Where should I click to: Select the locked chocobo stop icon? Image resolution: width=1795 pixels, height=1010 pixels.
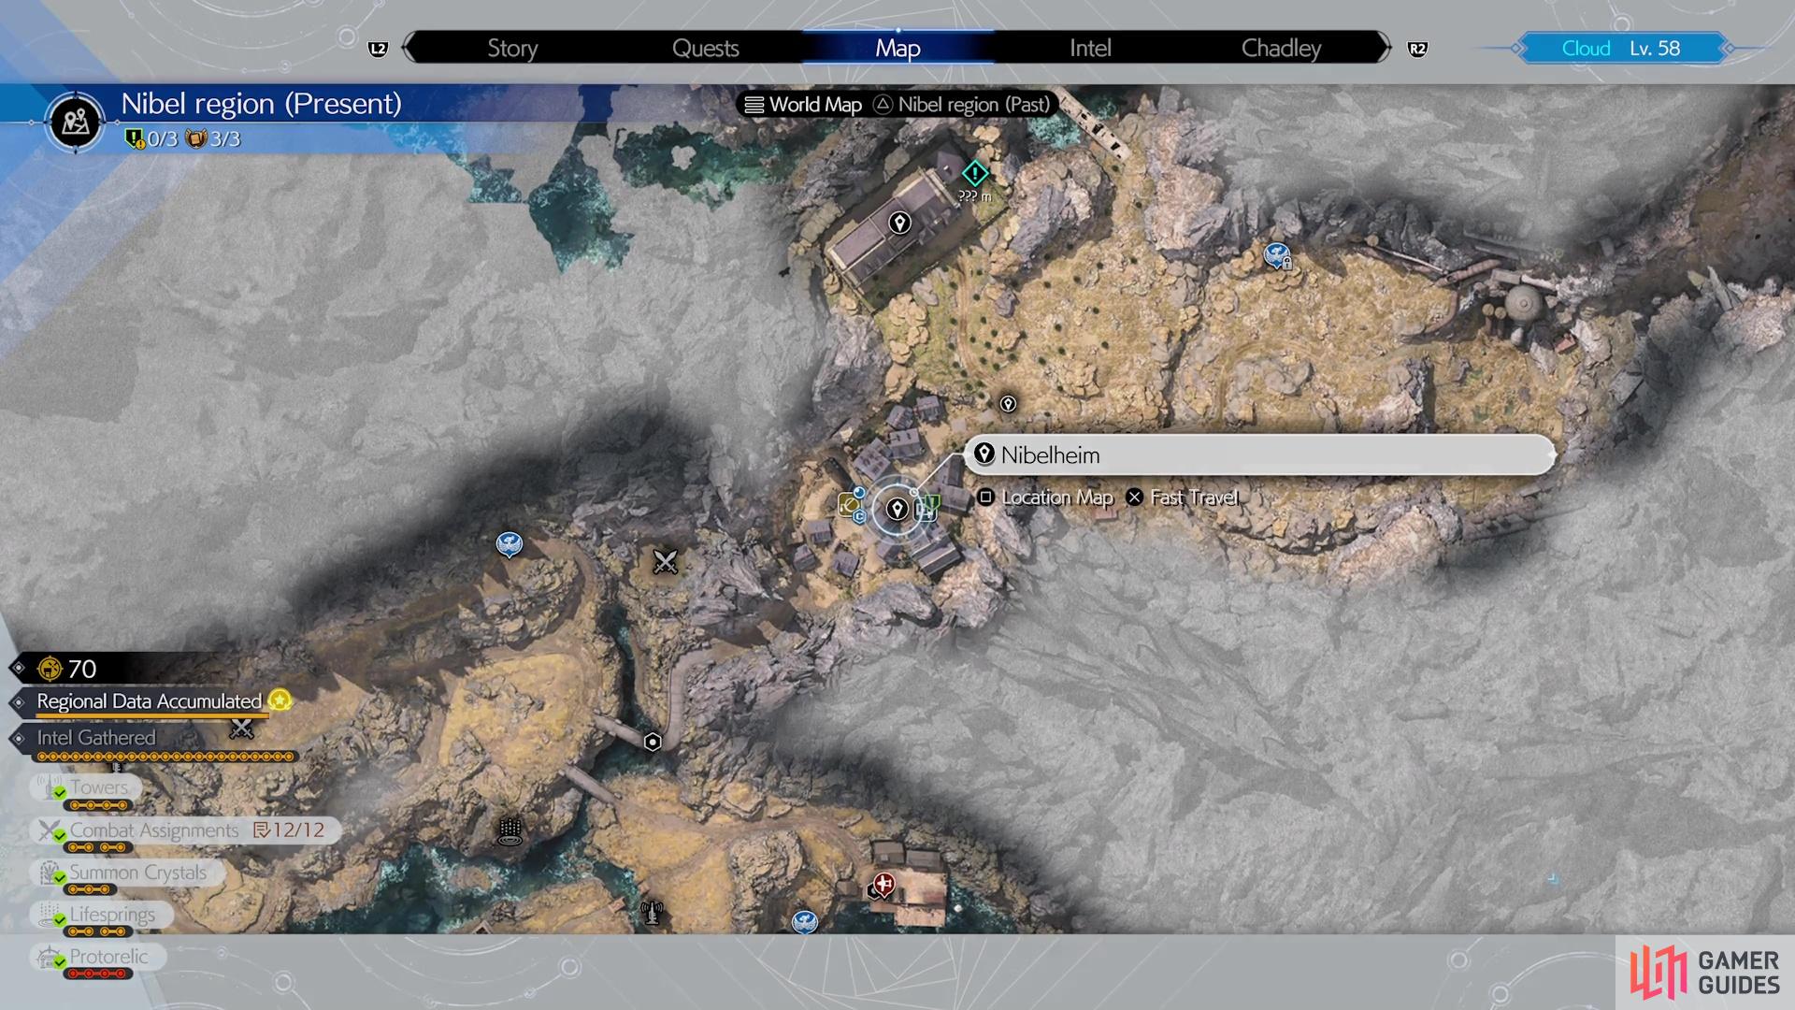tap(1277, 255)
